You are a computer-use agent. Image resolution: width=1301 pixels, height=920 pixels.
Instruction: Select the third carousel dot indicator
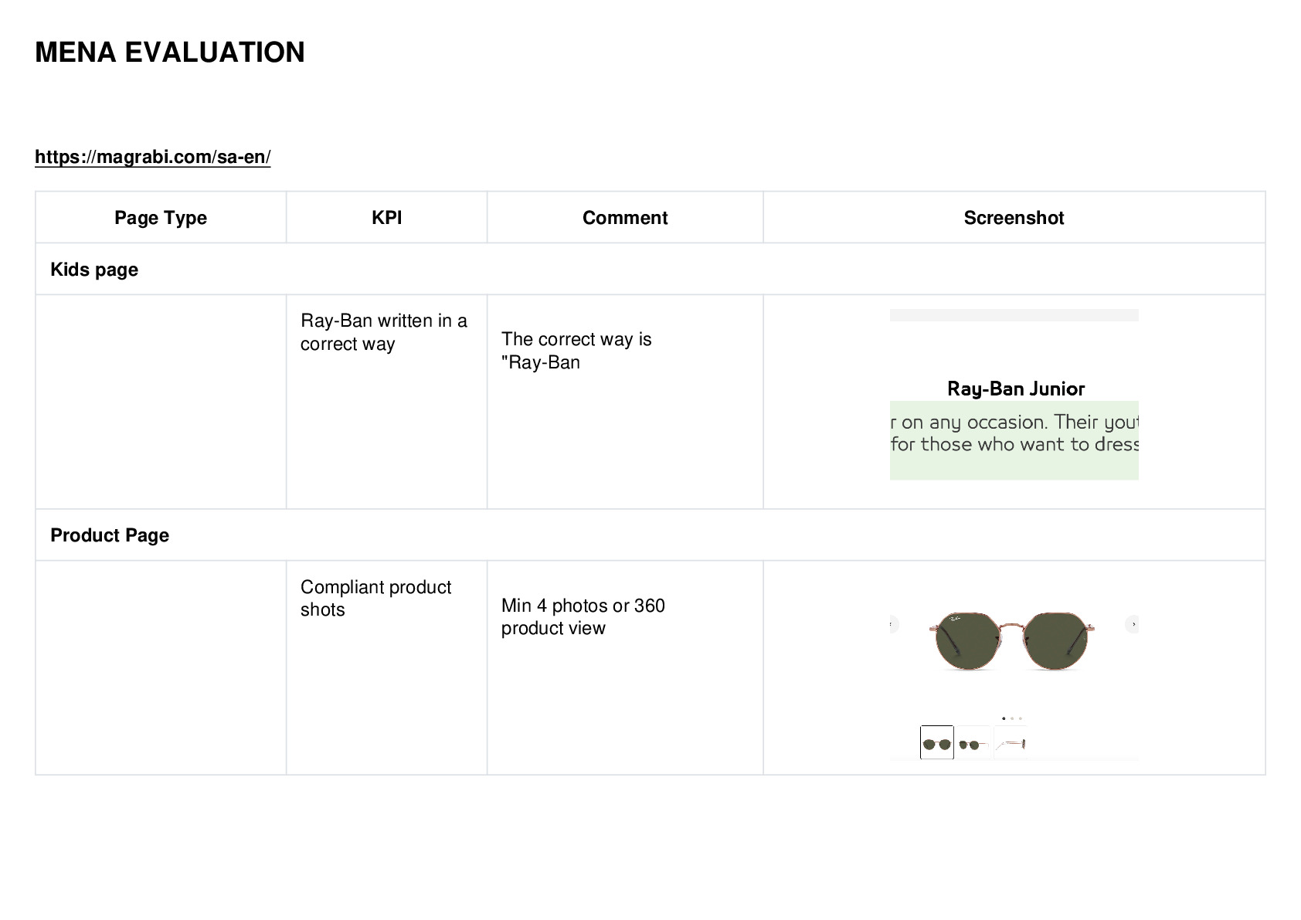1020,718
